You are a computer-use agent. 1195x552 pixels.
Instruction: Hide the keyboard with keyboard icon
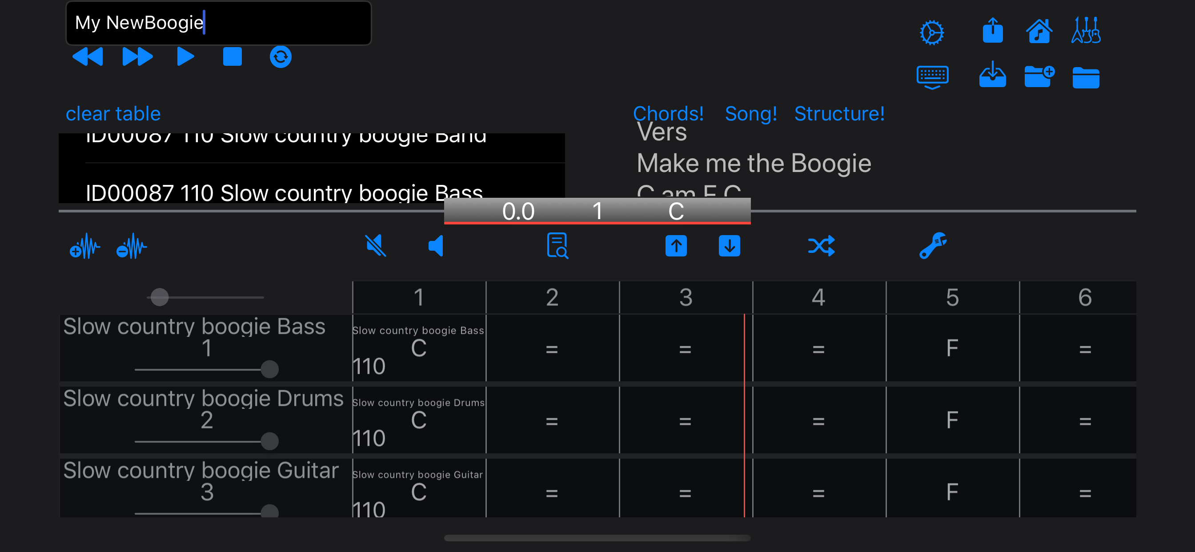(932, 77)
